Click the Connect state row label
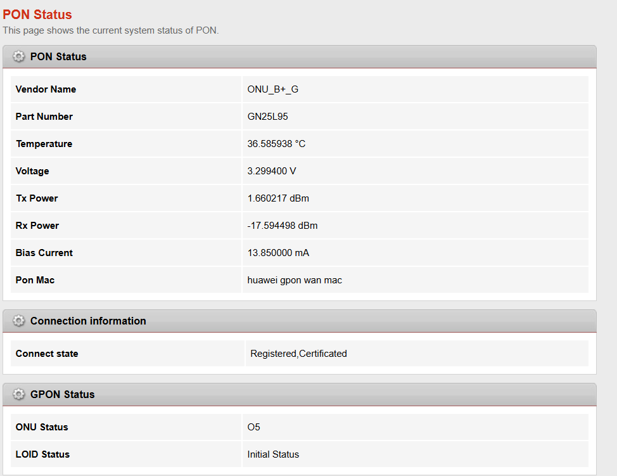The width and height of the screenshot is (617, 476). (47, 354)
